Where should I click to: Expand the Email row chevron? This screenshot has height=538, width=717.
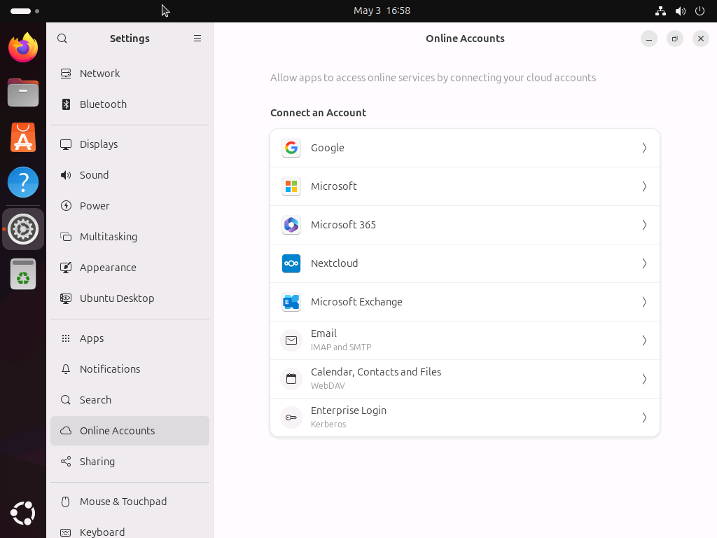pos(644,340)
